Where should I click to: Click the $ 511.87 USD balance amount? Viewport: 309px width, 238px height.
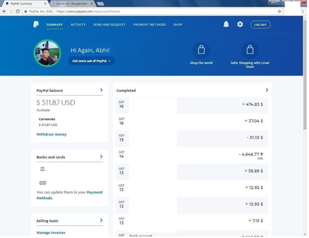pos(56,103)
